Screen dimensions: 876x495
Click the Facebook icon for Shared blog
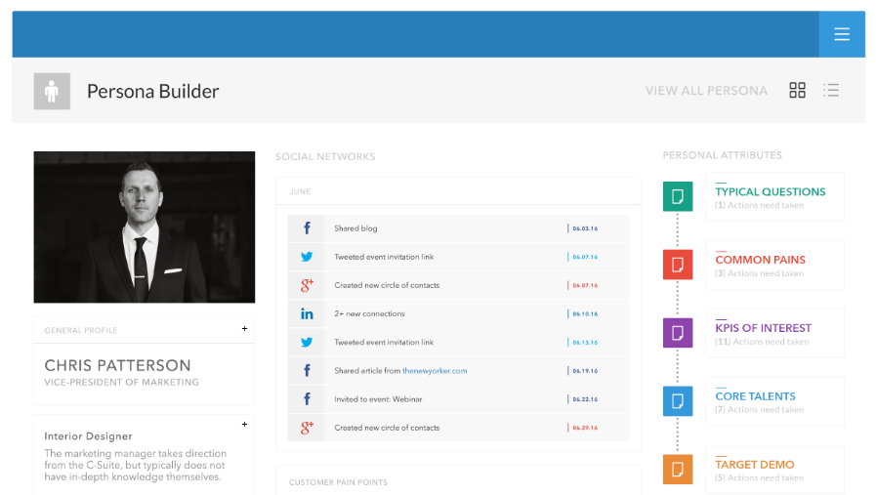(x=306, y=227)
